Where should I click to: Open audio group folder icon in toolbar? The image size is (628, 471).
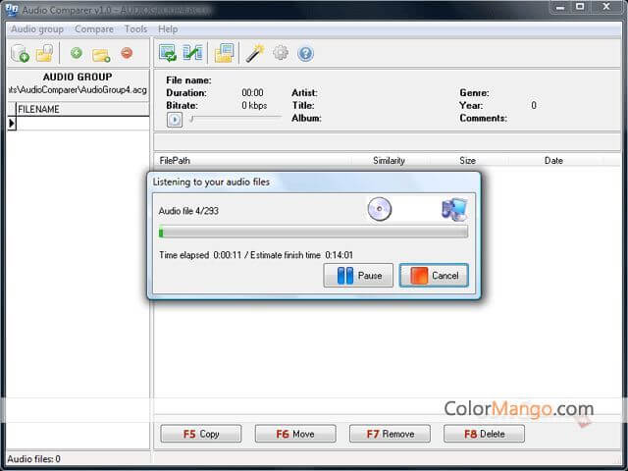tap(44, 53)
